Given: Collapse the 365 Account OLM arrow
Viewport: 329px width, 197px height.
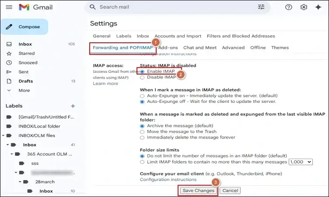Looking at the screenshot, I should [12, 154].
